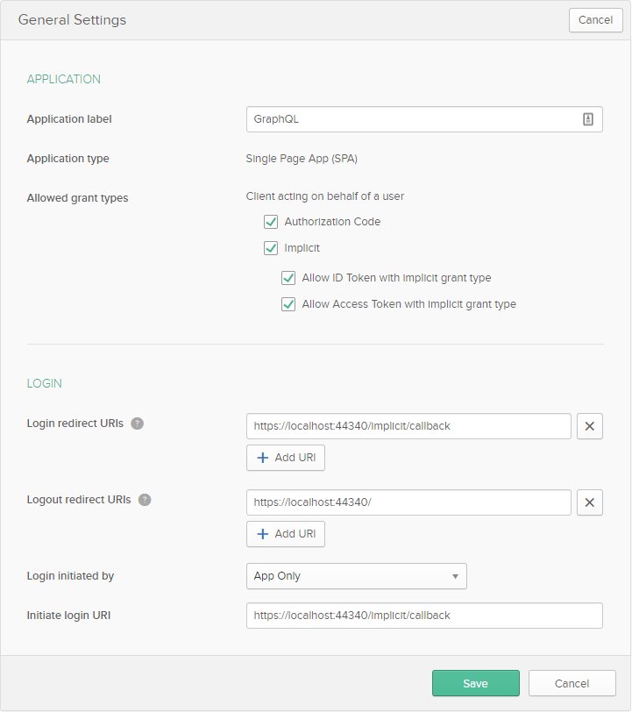The image size is (632, 712).
Task: Remove the login redirect URI with X
Action: (x=589, y=426)
